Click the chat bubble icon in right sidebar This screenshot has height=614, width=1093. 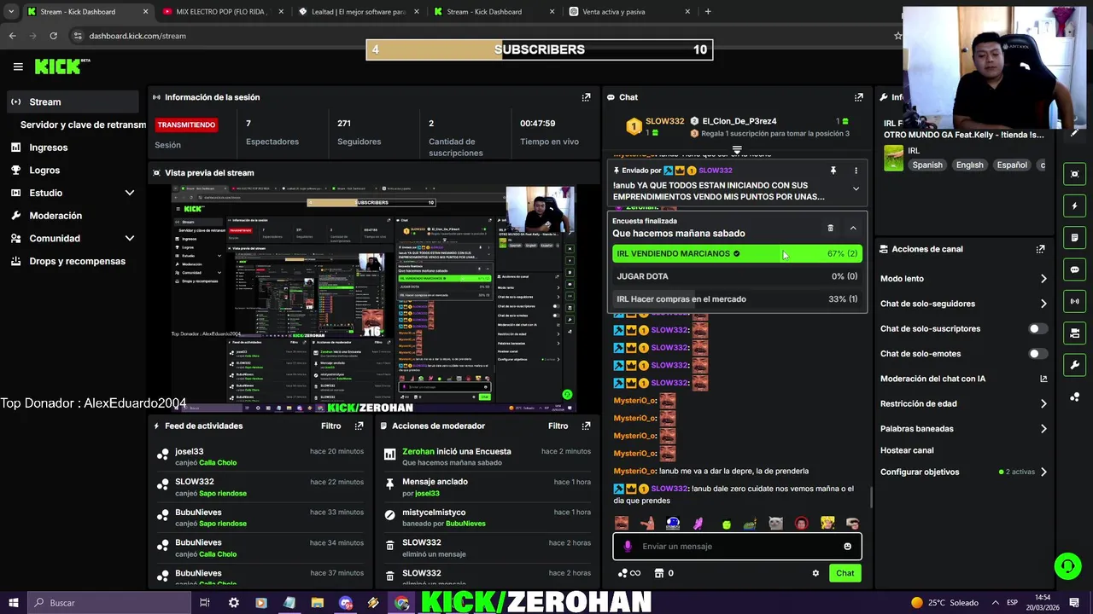pos(1074,269)
